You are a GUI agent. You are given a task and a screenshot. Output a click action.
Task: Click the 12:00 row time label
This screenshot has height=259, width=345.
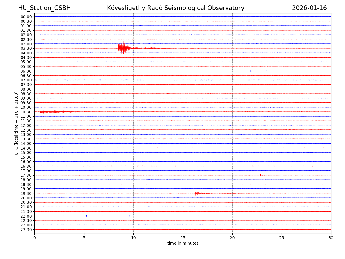26,125
